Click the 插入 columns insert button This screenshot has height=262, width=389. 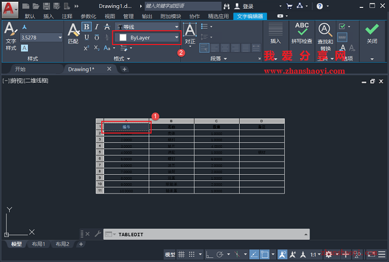point(275,34)
